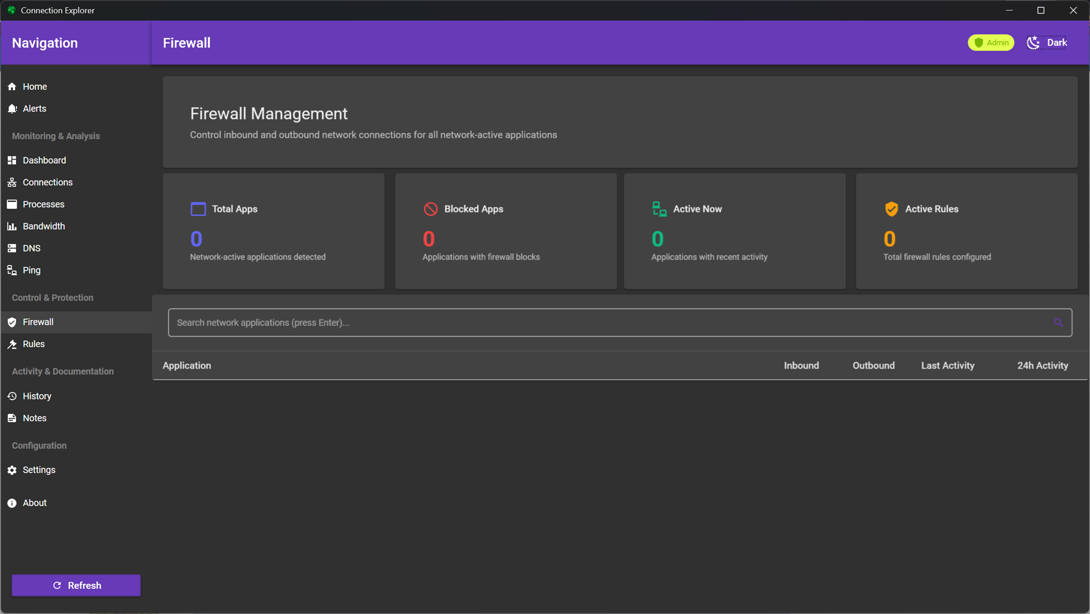Click the History clock icon

[x=12, y=396]
